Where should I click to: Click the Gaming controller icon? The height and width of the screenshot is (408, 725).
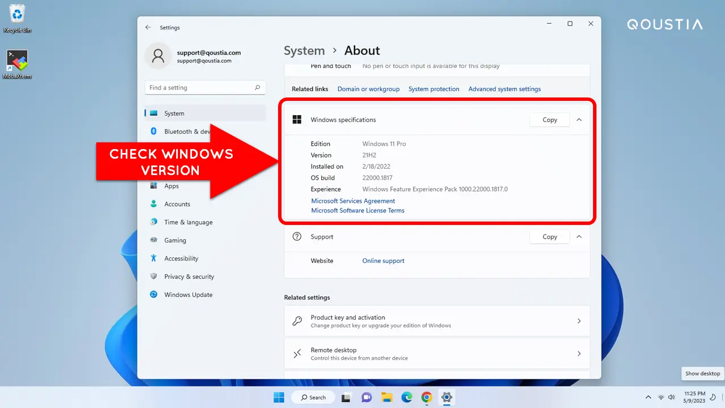click(153, 240)
